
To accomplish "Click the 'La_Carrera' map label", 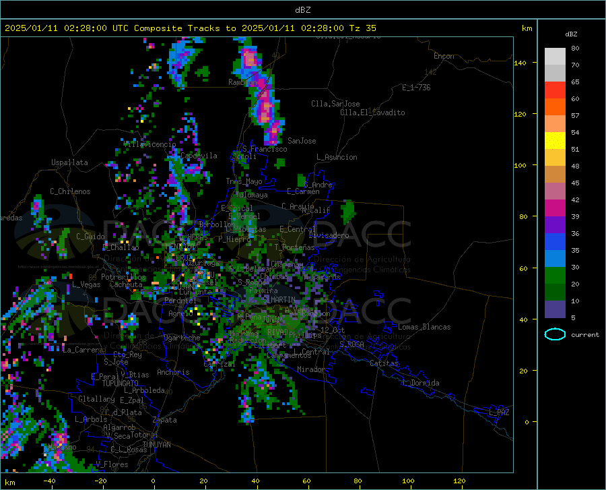I will pyautogui.click(x=83, y=350).
